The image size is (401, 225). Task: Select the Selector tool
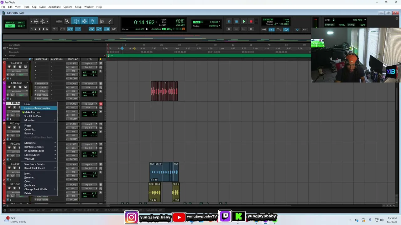point(84,21)
